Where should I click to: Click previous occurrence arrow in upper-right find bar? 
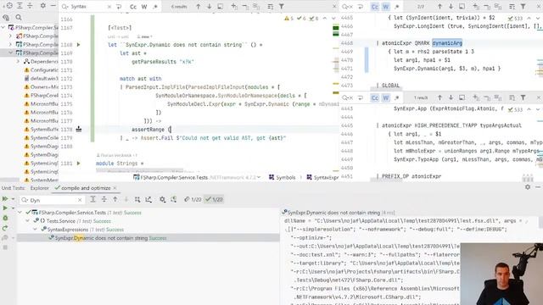(x=439, y=6)
